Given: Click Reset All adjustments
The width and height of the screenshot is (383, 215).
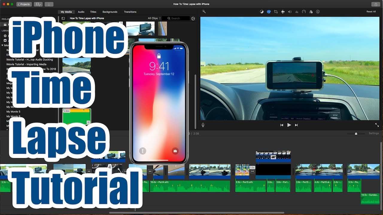Looking at the screenshot, I should pyautogui.click(x=371, y=12).
